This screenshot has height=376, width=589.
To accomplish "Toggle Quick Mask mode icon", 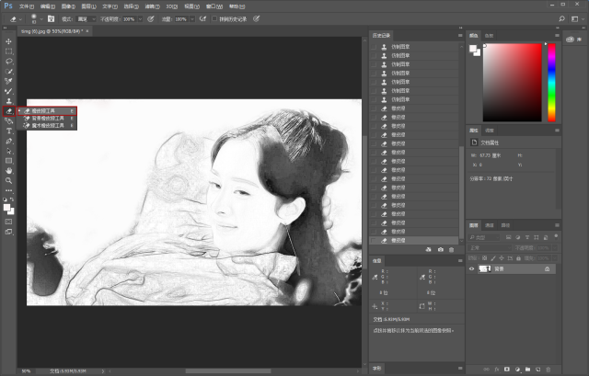I will point(8,222).
